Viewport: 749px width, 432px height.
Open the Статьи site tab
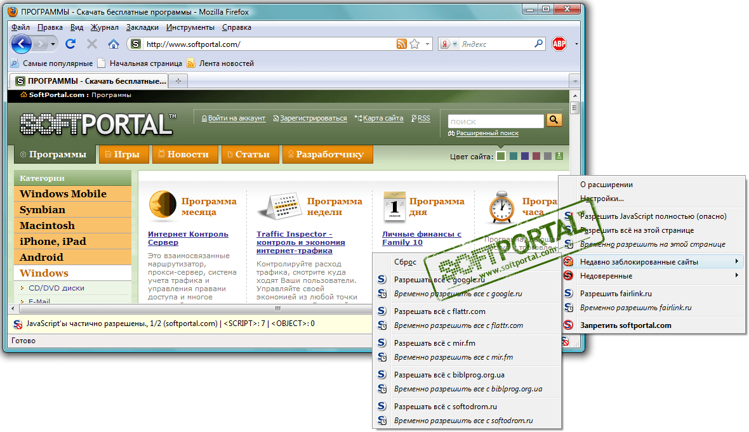pos(250,154)
